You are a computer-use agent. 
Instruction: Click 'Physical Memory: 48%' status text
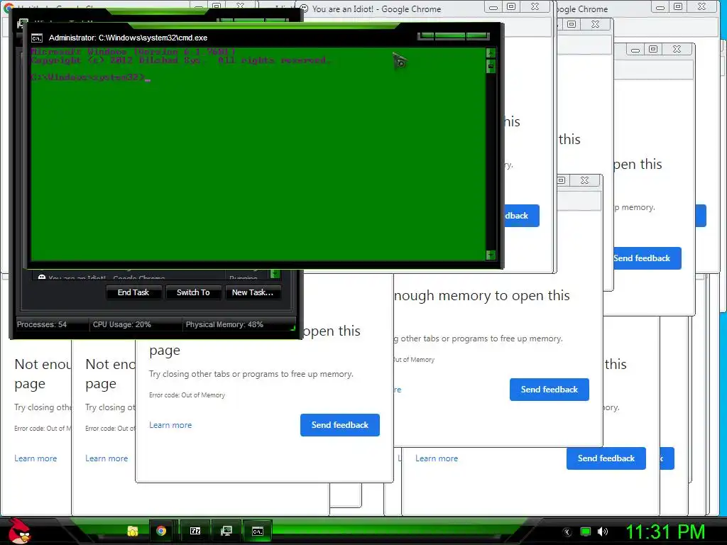pyautogui.click(x=224, y=324)
